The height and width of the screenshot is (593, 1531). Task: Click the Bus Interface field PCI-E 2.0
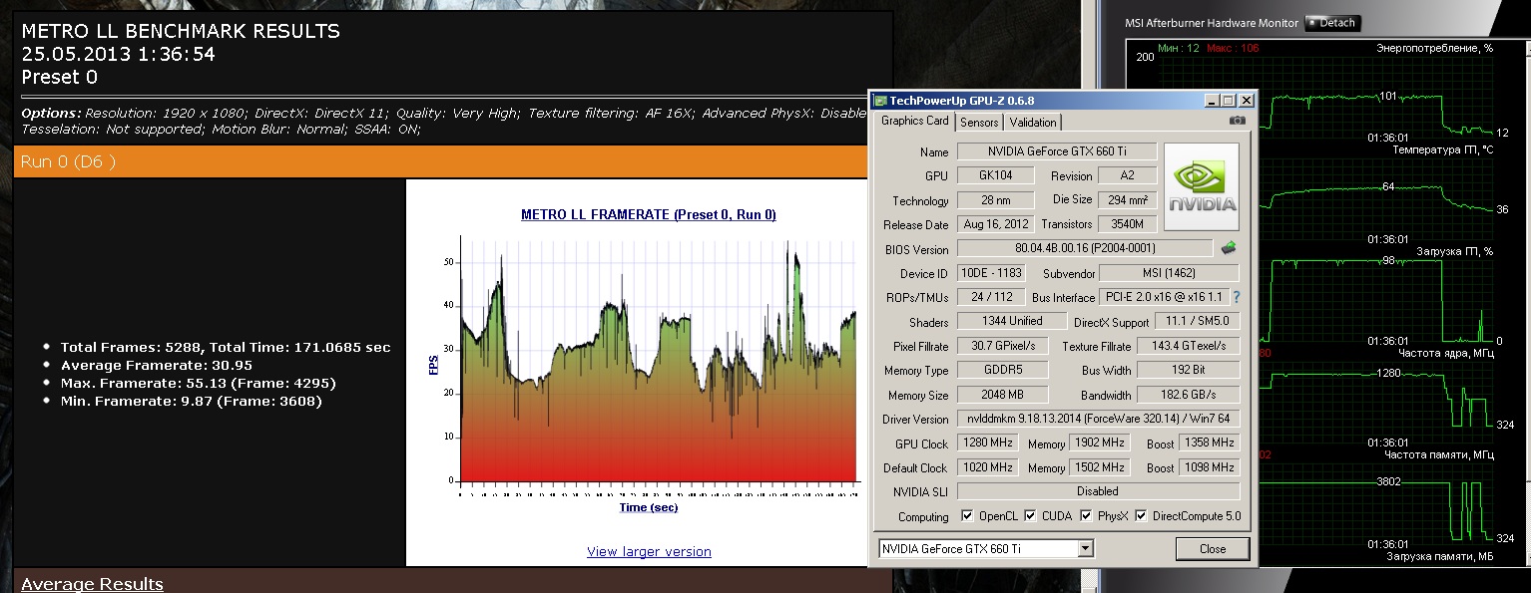point(1164,297)
